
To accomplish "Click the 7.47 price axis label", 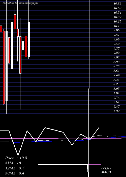I will [x=116, y=107].
